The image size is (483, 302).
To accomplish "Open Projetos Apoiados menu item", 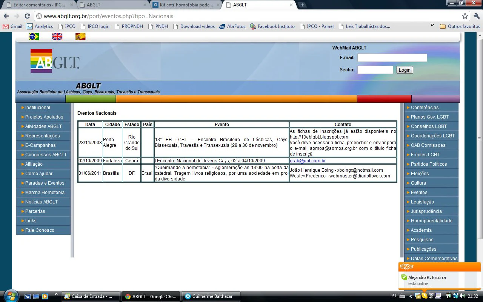I will (43, 117).
